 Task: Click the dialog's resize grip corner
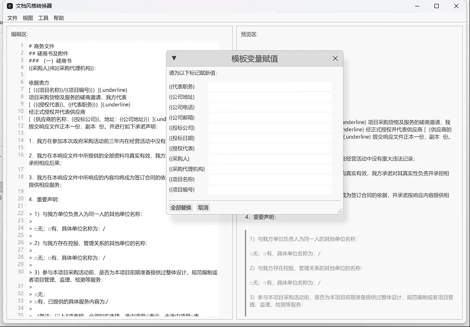(x=340, y=211)
